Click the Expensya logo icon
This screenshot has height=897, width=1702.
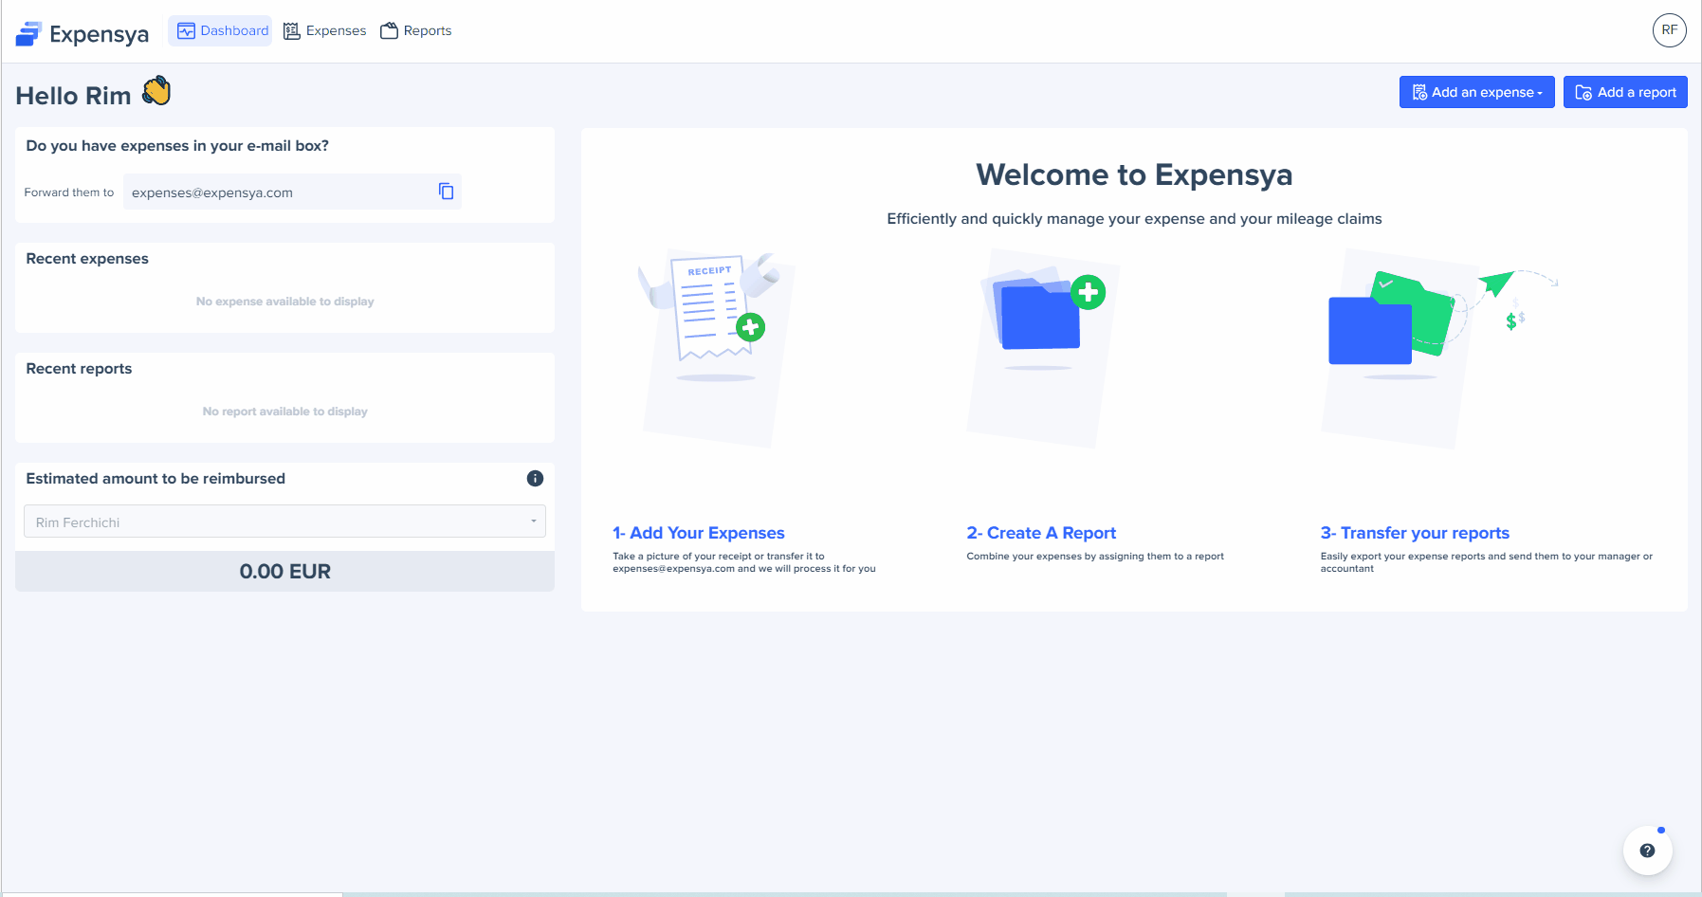click(x=28, y=34)
